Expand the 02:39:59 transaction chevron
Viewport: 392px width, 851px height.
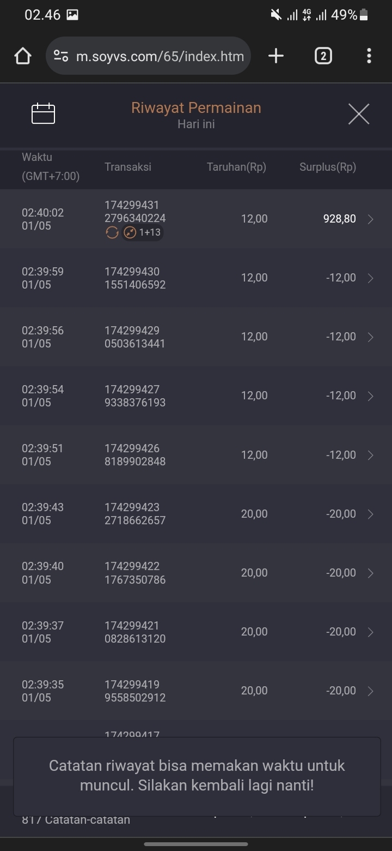(x=371, y=278)
